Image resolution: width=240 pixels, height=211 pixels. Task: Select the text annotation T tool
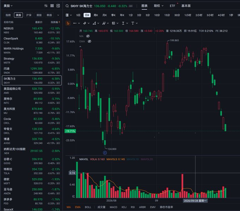click(x=133, y=23)
